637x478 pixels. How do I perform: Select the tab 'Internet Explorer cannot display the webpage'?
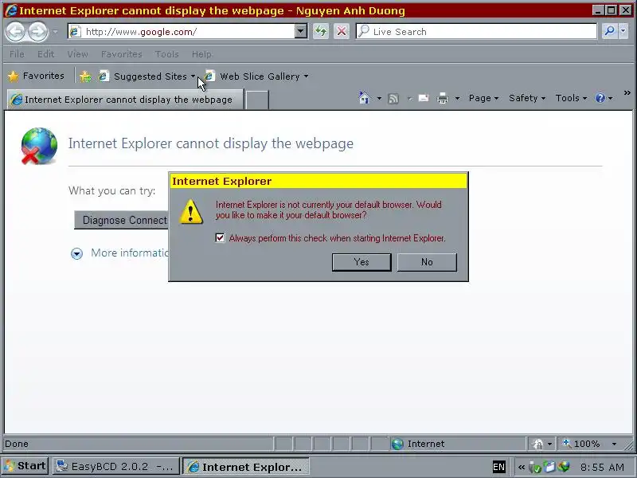[x=125, y=100]
